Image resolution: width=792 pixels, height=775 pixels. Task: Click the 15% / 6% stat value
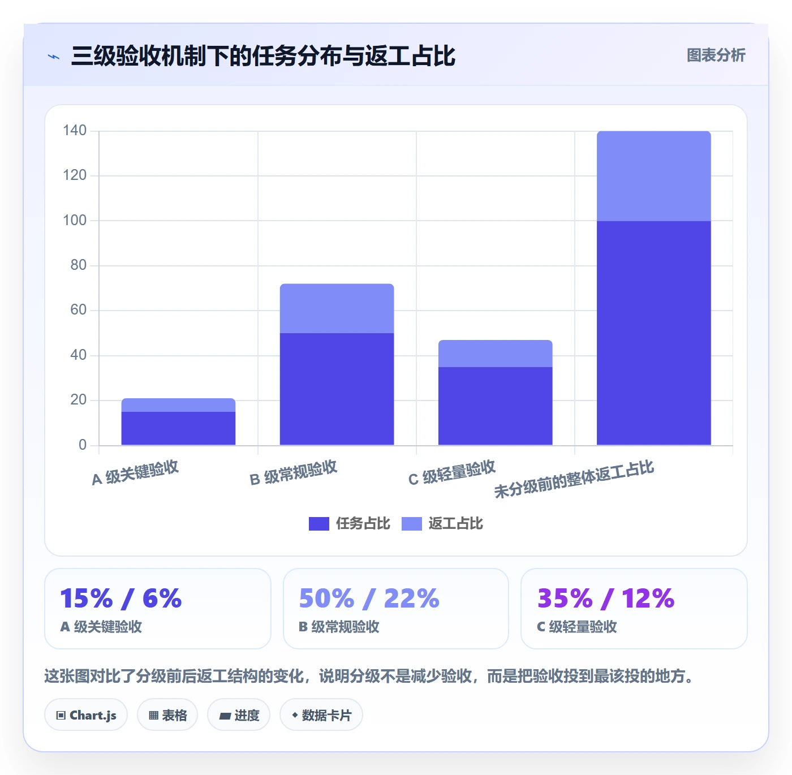click(120, 599)
